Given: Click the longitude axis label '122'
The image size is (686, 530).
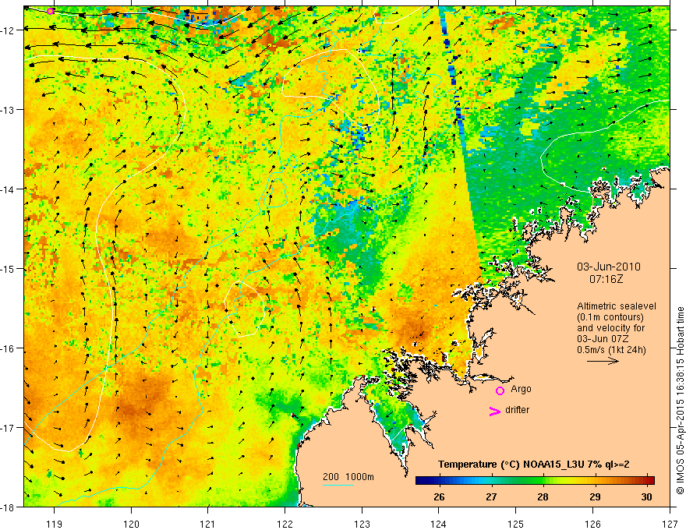Looking at the screenshot, I should pyautogui.click(x=285, y=524).
